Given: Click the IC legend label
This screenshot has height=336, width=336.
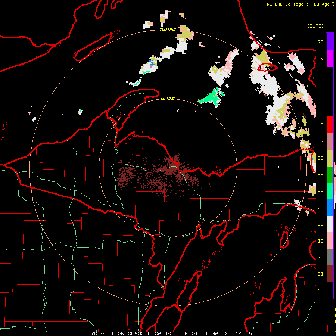Looking at the screenshot, I should 320,241.
